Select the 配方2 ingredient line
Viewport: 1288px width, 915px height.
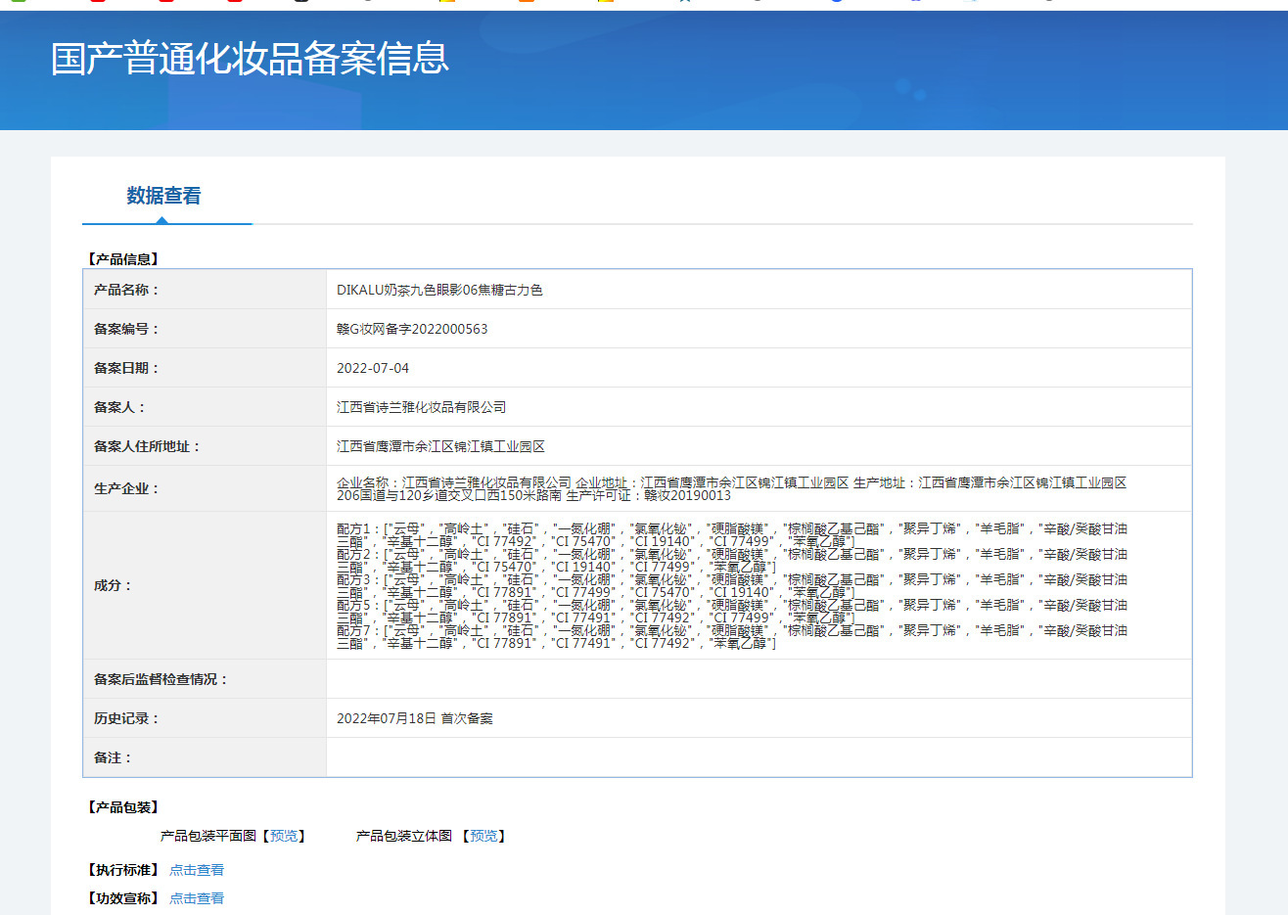click(x=732, y=560)
